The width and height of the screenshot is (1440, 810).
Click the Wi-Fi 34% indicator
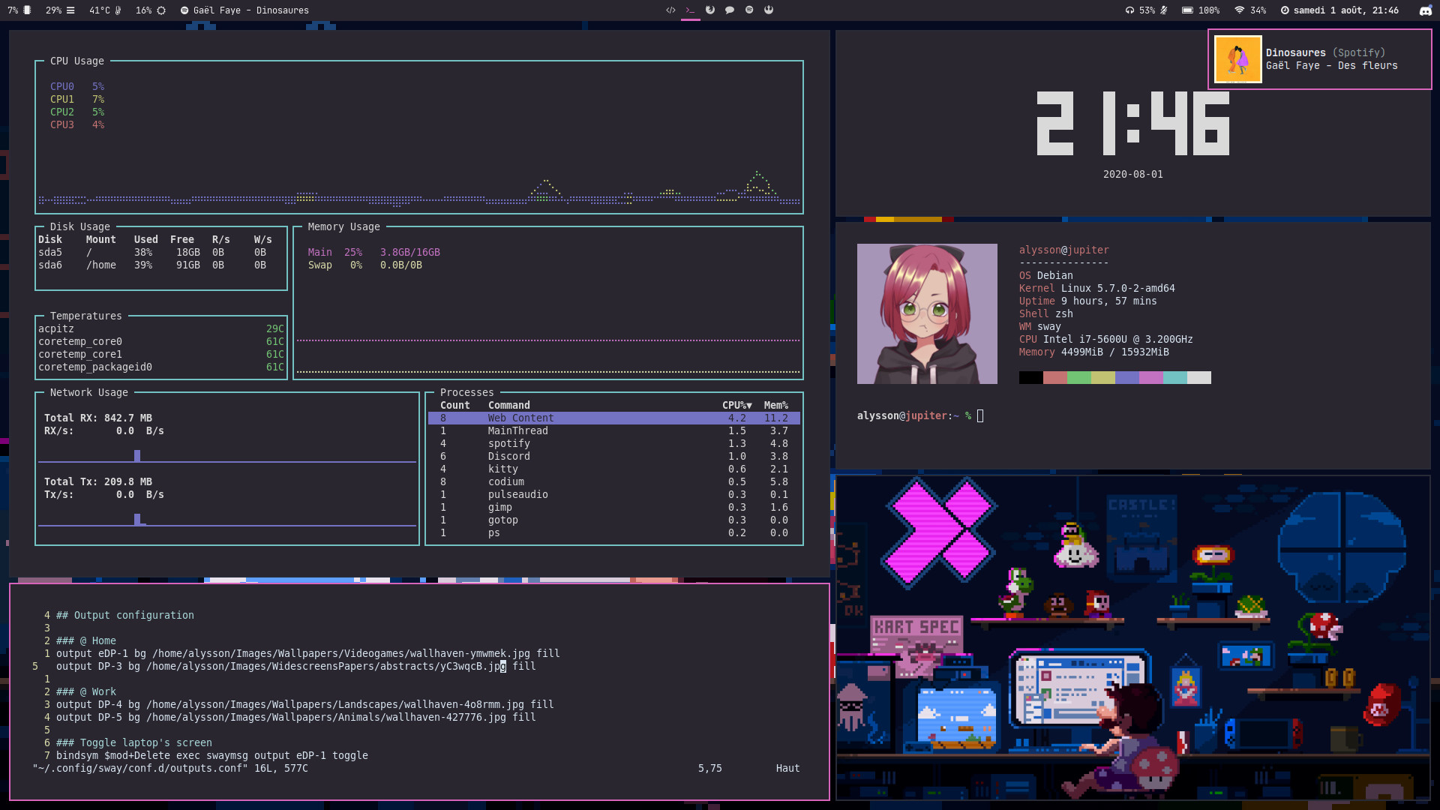tap(1250, 10)
